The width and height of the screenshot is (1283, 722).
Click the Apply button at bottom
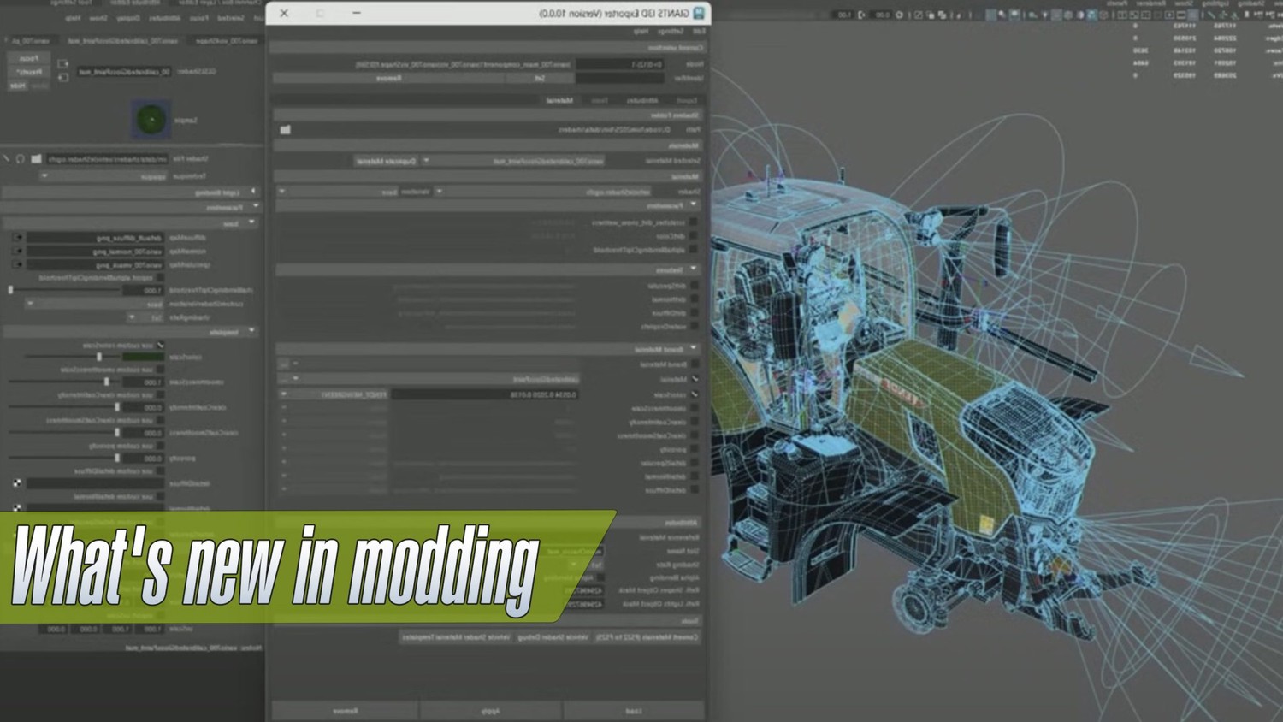click(x=490, y=711)
